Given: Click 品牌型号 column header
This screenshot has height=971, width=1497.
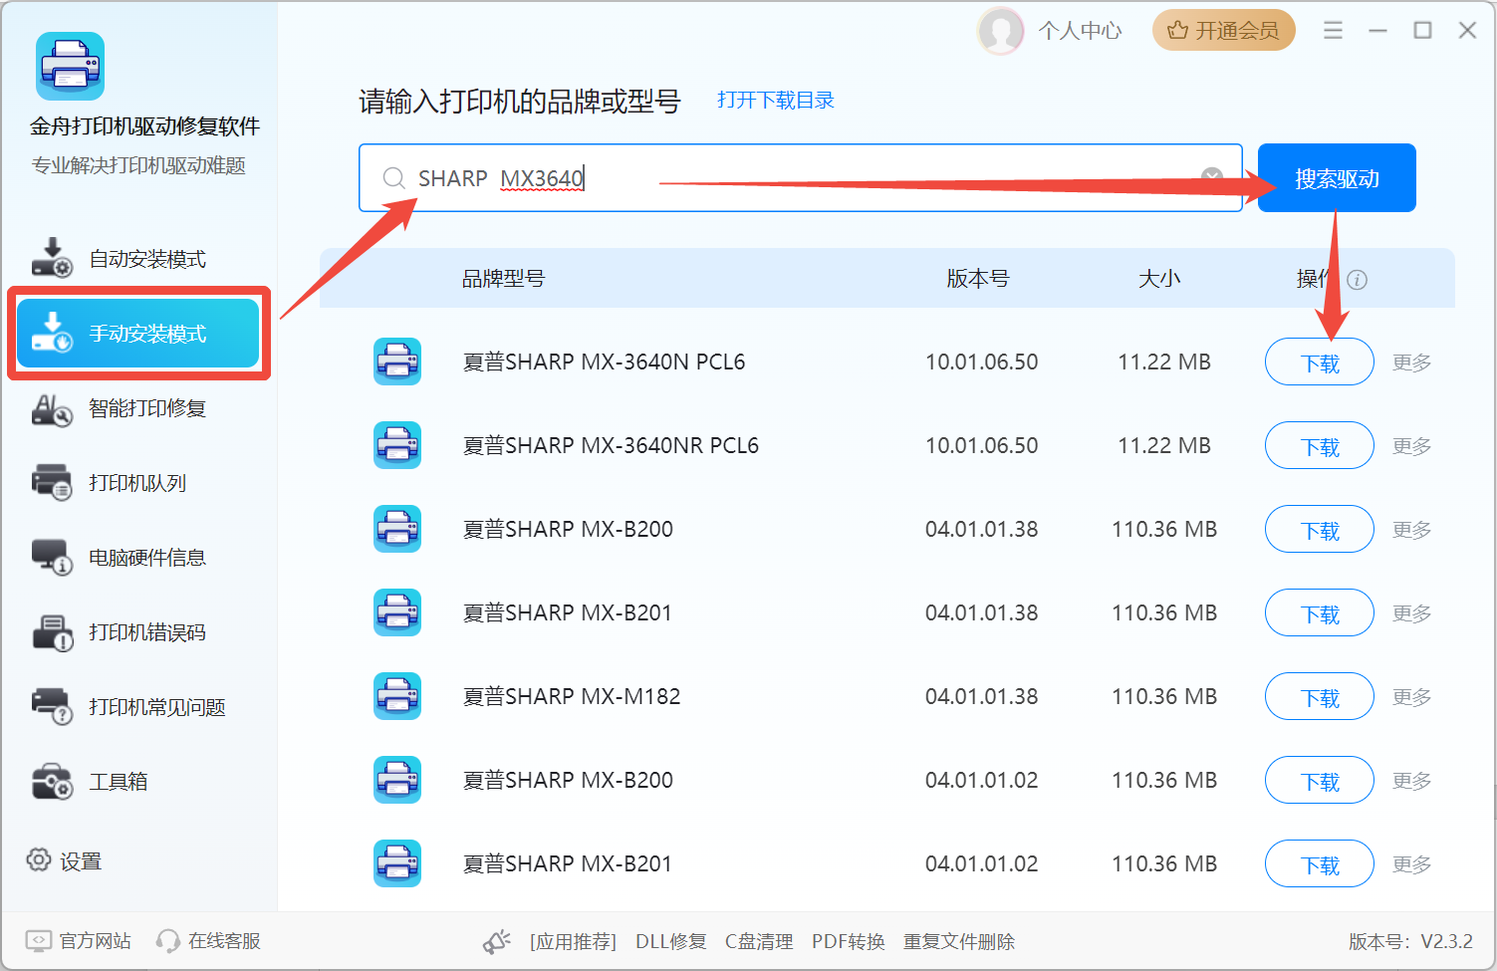Looking at the screenshot, I should 503,279.
